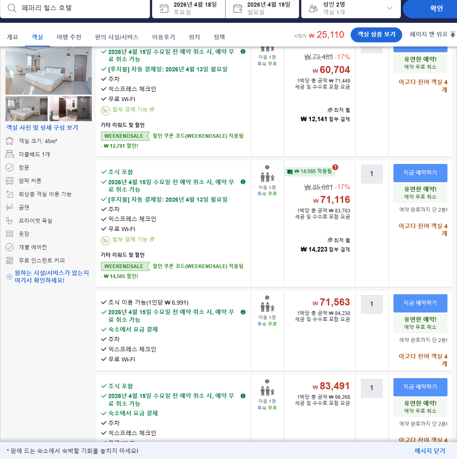457x459 pixels.
Task: Open the 정책 tab
Action: tap(219, 37)
